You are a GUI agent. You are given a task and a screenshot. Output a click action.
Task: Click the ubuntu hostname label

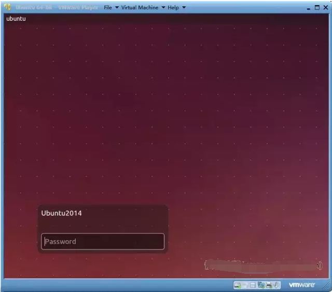pyautogui.click(x=16, y=19)
